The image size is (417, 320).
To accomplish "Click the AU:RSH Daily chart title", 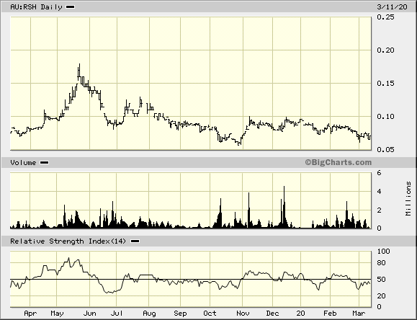I will point(36,7).
